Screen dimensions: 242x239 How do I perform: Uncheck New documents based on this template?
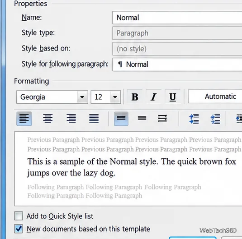click(19, 229)
